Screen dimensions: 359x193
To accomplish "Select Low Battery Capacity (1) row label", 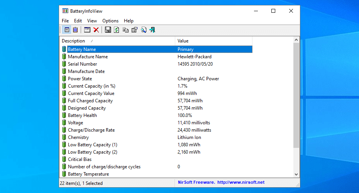I will (x=93, y=144).
